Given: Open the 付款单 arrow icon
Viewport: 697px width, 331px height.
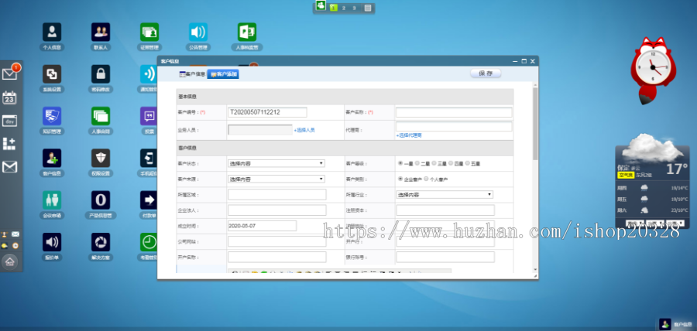Looking at the screenshot, I should coord(149,200).
